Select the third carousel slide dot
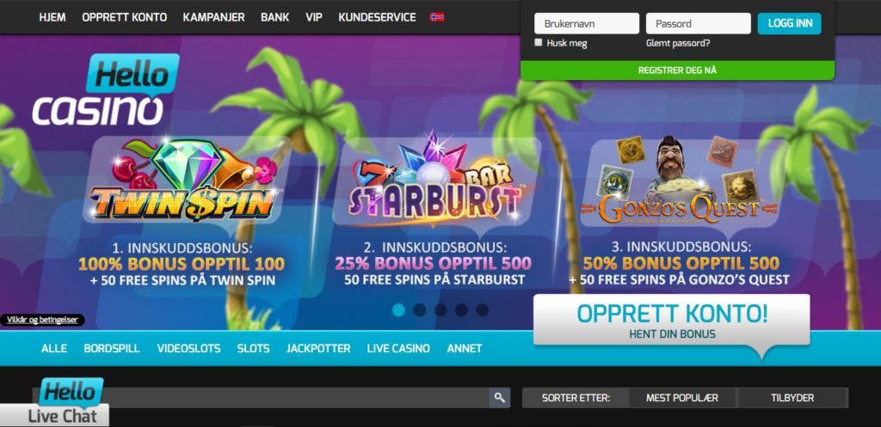 440,310
